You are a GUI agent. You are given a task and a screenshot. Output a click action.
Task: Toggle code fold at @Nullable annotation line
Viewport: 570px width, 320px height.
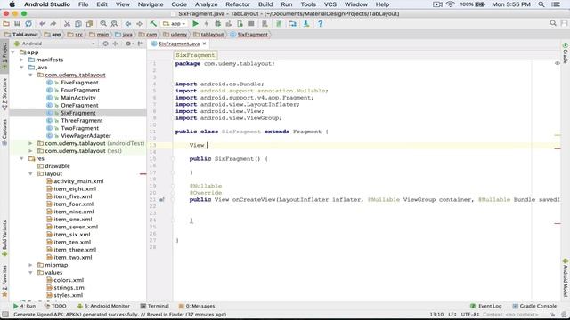[174, 186]
